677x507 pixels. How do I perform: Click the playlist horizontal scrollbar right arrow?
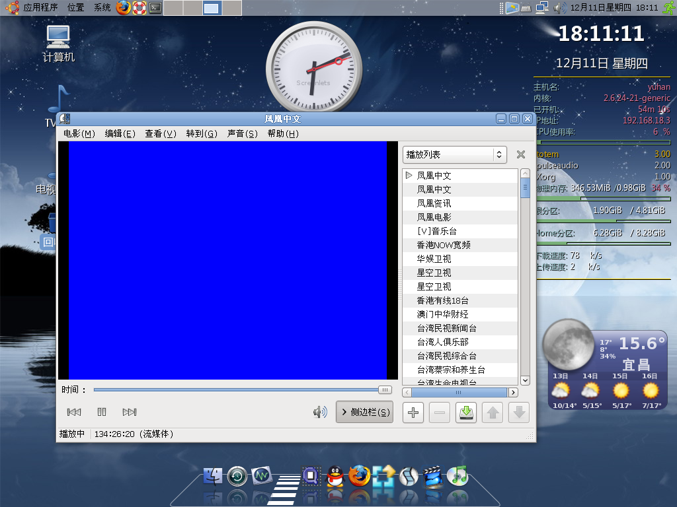click(513, 392)
